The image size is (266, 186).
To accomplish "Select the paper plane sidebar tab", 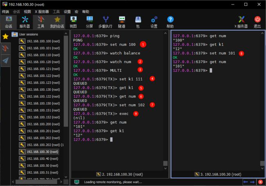I will tap(5, 61).
